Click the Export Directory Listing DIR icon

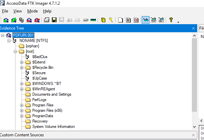click(x=136, y=20)
